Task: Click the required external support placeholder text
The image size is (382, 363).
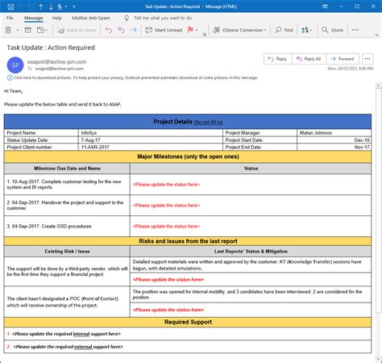Action: [x=68, y=347]
